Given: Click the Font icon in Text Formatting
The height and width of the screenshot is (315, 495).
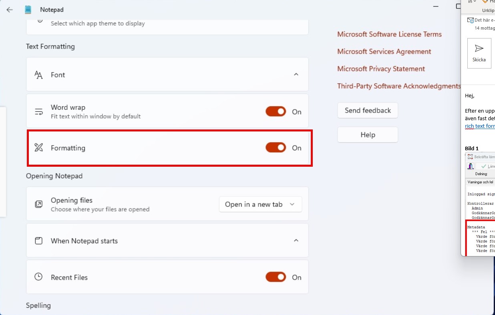Looking at the screenshot, I should point(38,75).
